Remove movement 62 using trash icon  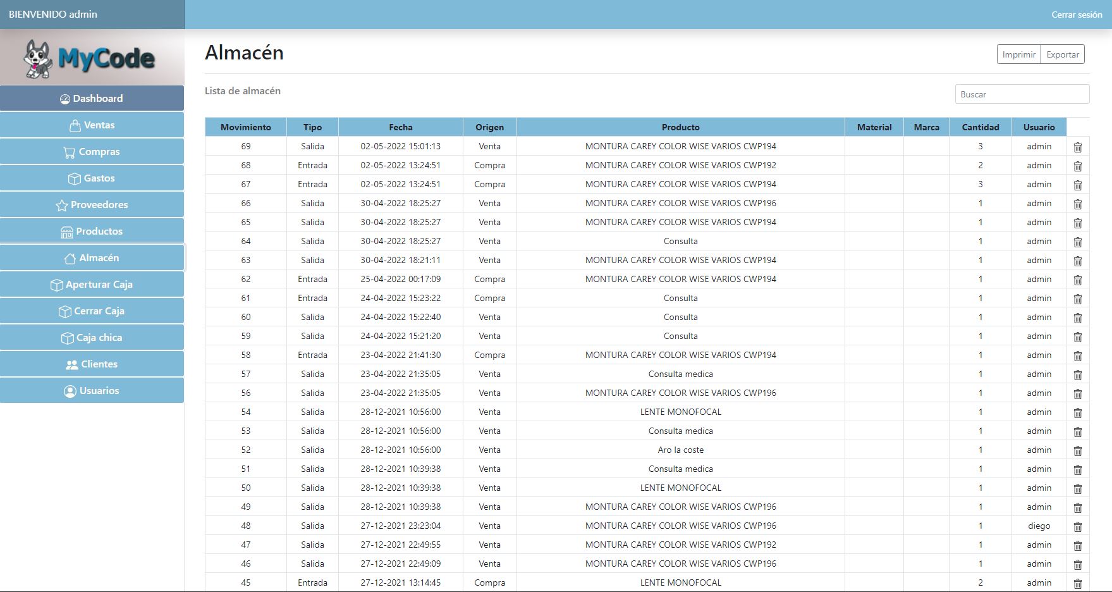pyautogui.click(x=1078, y=280)
